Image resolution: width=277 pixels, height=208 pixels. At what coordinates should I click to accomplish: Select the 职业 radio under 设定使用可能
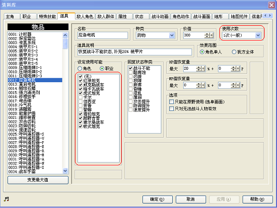[x=102, y=68]
